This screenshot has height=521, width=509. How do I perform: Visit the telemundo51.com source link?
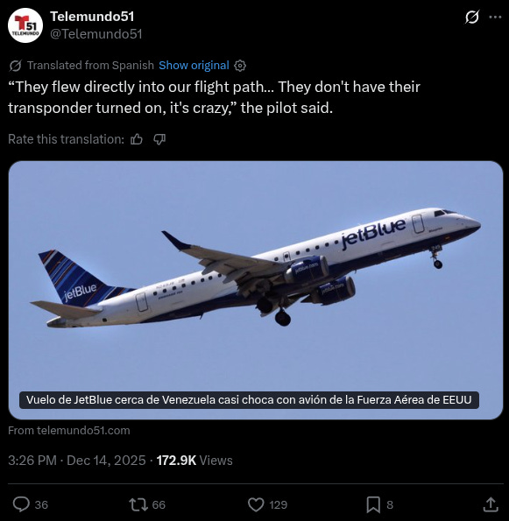click(x=69, y=431)
